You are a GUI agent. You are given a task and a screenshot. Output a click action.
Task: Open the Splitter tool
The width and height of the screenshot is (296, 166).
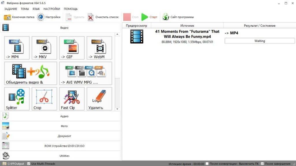point(17,99)
